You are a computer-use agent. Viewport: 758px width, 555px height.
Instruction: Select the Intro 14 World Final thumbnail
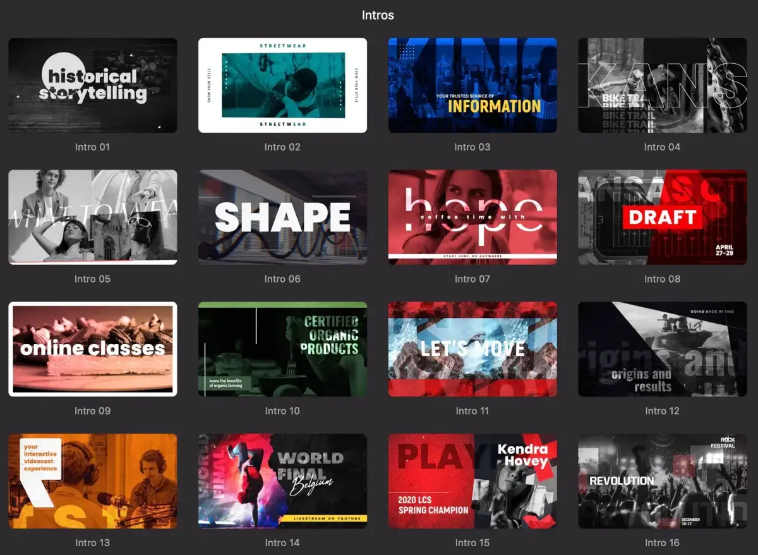[282, 481]
